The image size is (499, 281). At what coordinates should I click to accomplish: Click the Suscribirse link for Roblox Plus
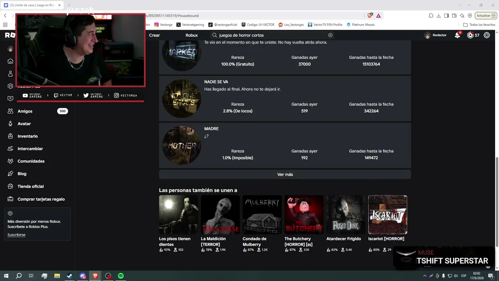(16, 235)
